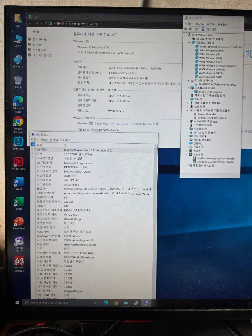Open the 한PDF 2022 desktop icon
The height and width of the screenshot is (336, 252).
tap(19, 164)
